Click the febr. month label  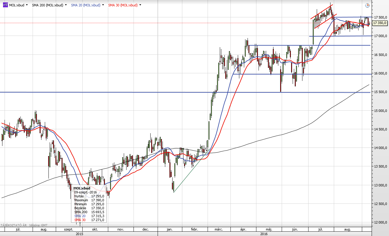194,230
